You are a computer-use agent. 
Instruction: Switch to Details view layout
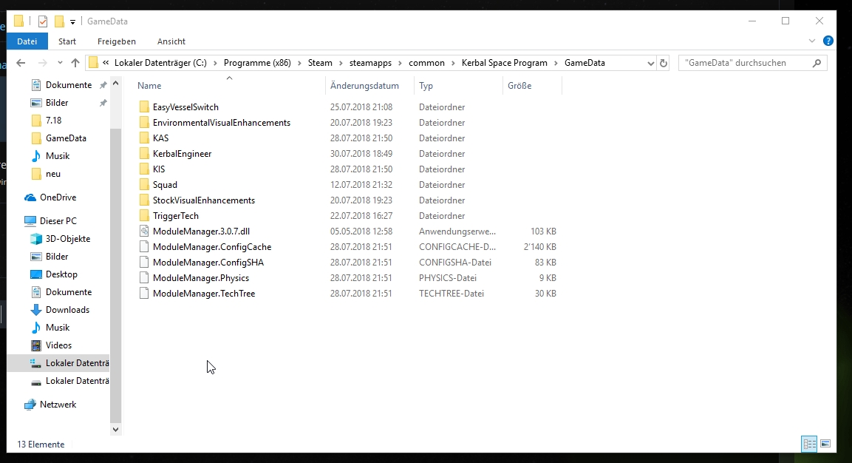809,444
